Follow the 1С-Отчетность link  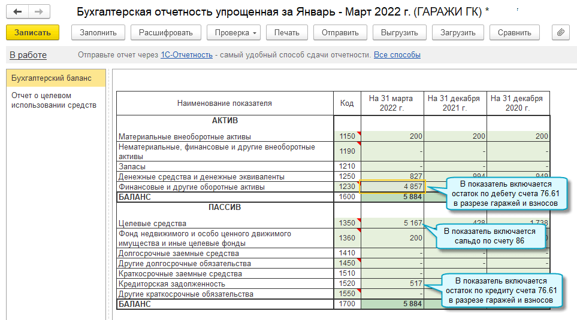[186, 55]
